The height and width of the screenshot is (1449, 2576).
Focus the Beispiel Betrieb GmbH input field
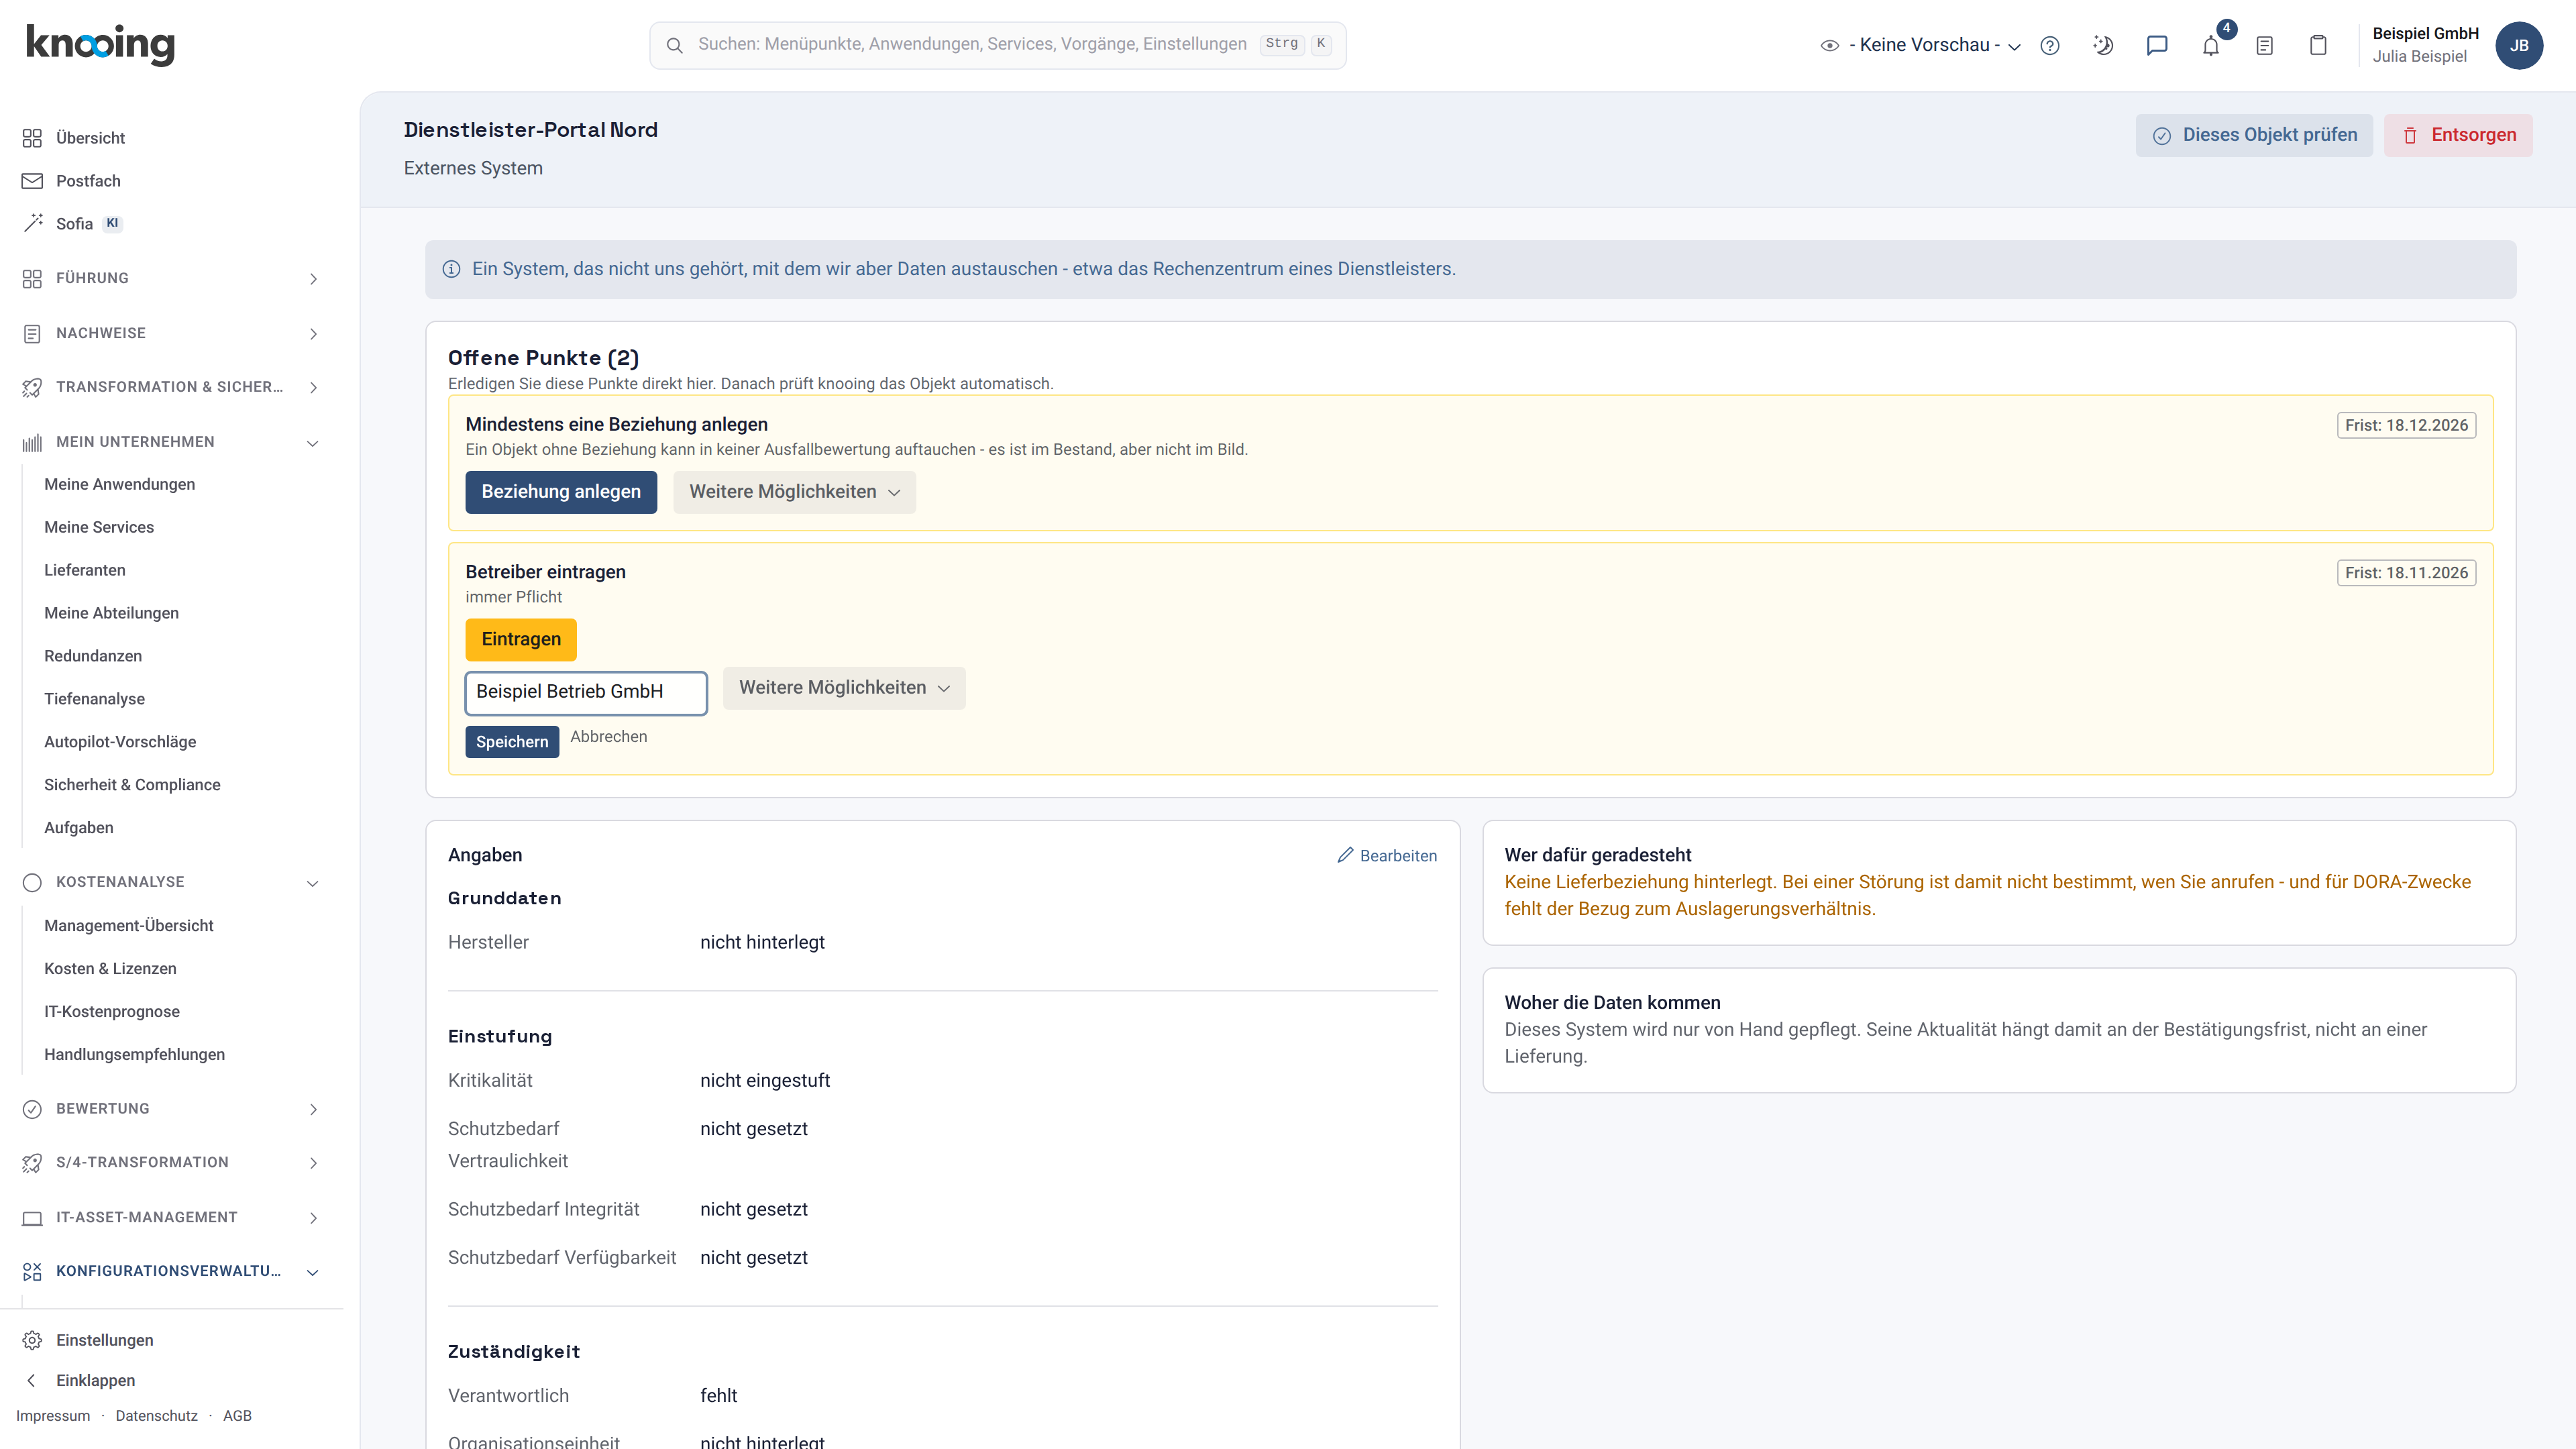[586, 692]
